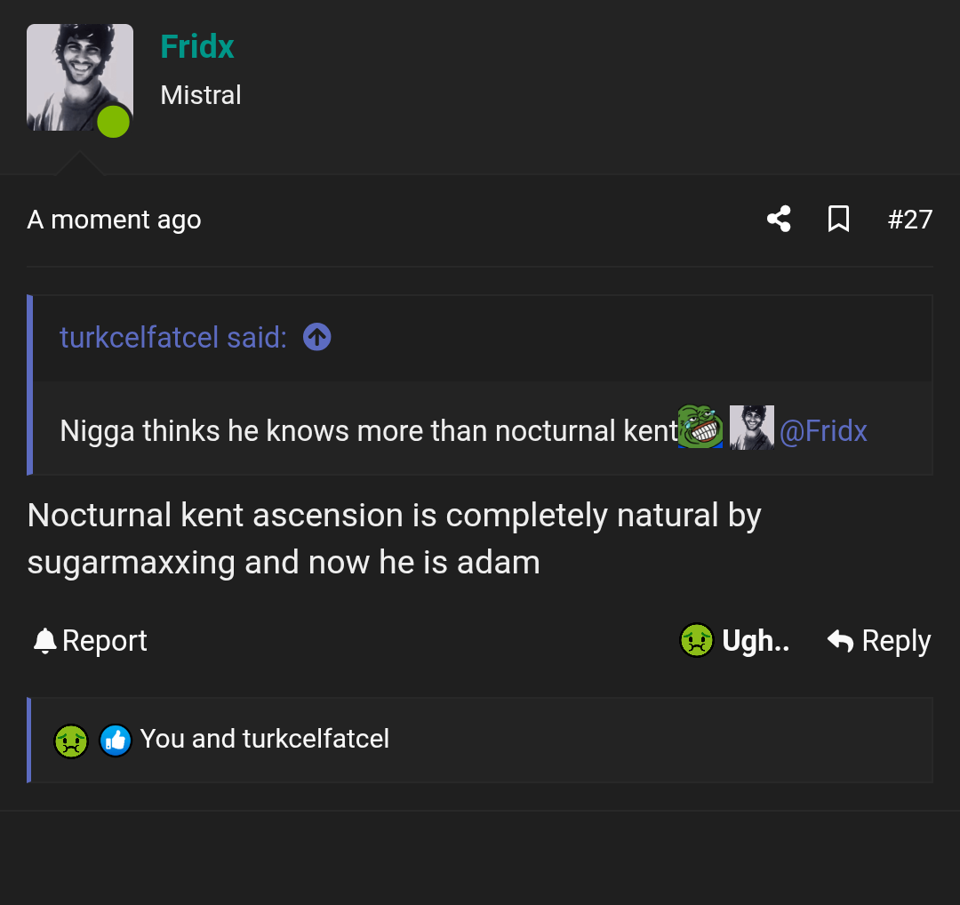Click the post permalink #27
This screenshot has height=905, width=960.
click(910, 219)
